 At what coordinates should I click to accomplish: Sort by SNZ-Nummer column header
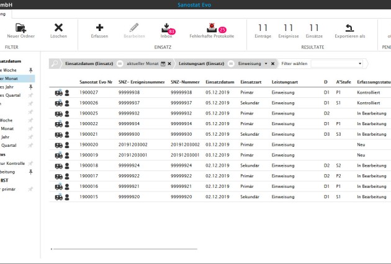tap(185, 82)
